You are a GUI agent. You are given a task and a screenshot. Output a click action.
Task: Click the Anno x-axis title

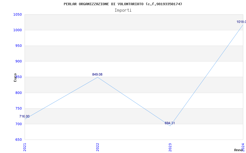click(x=239, y=150)
